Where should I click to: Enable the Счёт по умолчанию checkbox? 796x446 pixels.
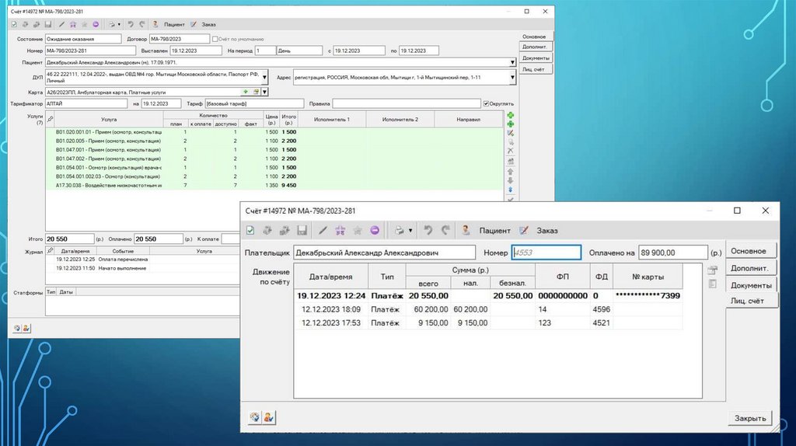[215, 39]
